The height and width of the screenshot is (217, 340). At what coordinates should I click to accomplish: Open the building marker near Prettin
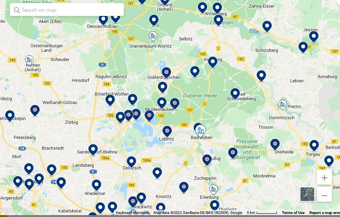(283, 105)
